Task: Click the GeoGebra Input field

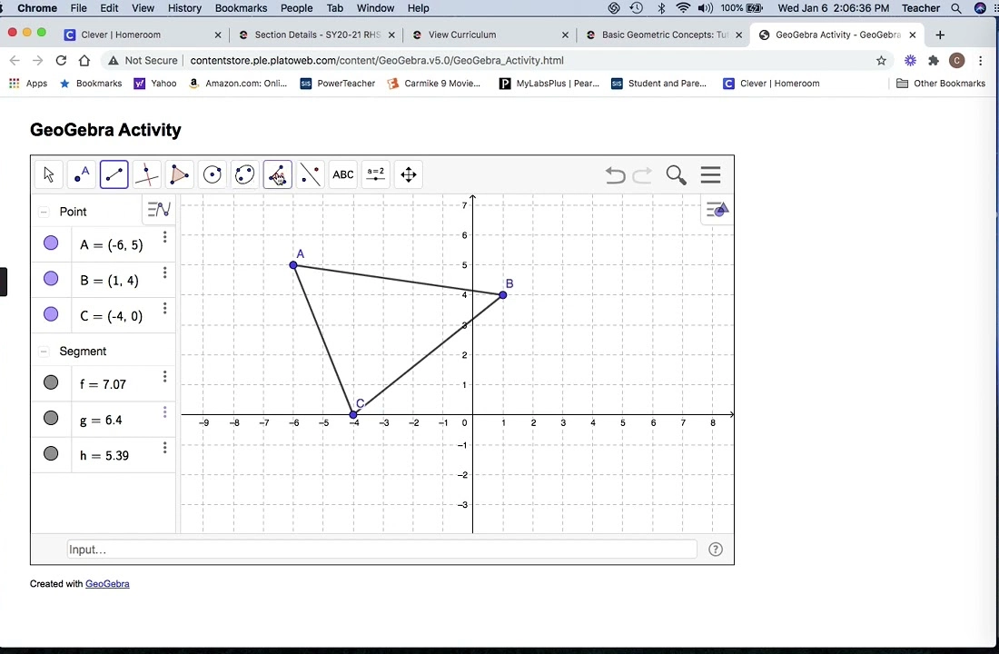Action: point(381,550)
